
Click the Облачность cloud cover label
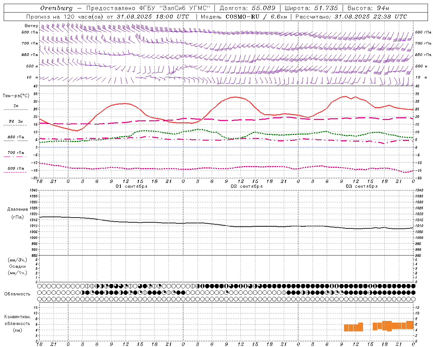point(17,294)
